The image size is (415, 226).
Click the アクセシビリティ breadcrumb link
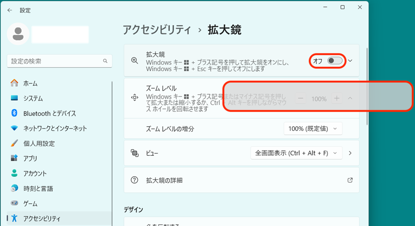point(157,30)
